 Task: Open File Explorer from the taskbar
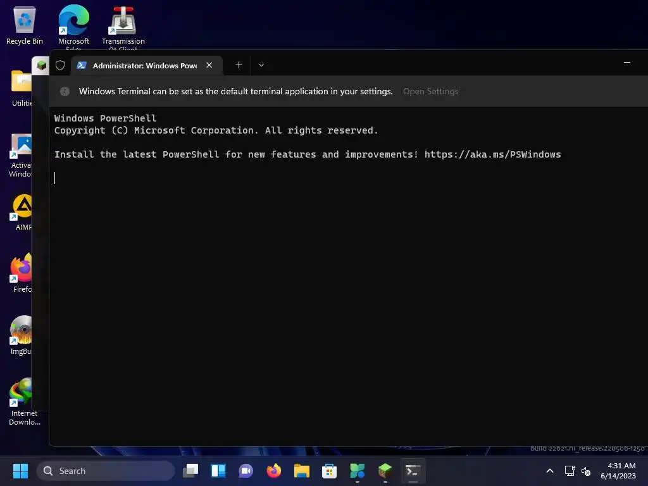click(302, 471)
